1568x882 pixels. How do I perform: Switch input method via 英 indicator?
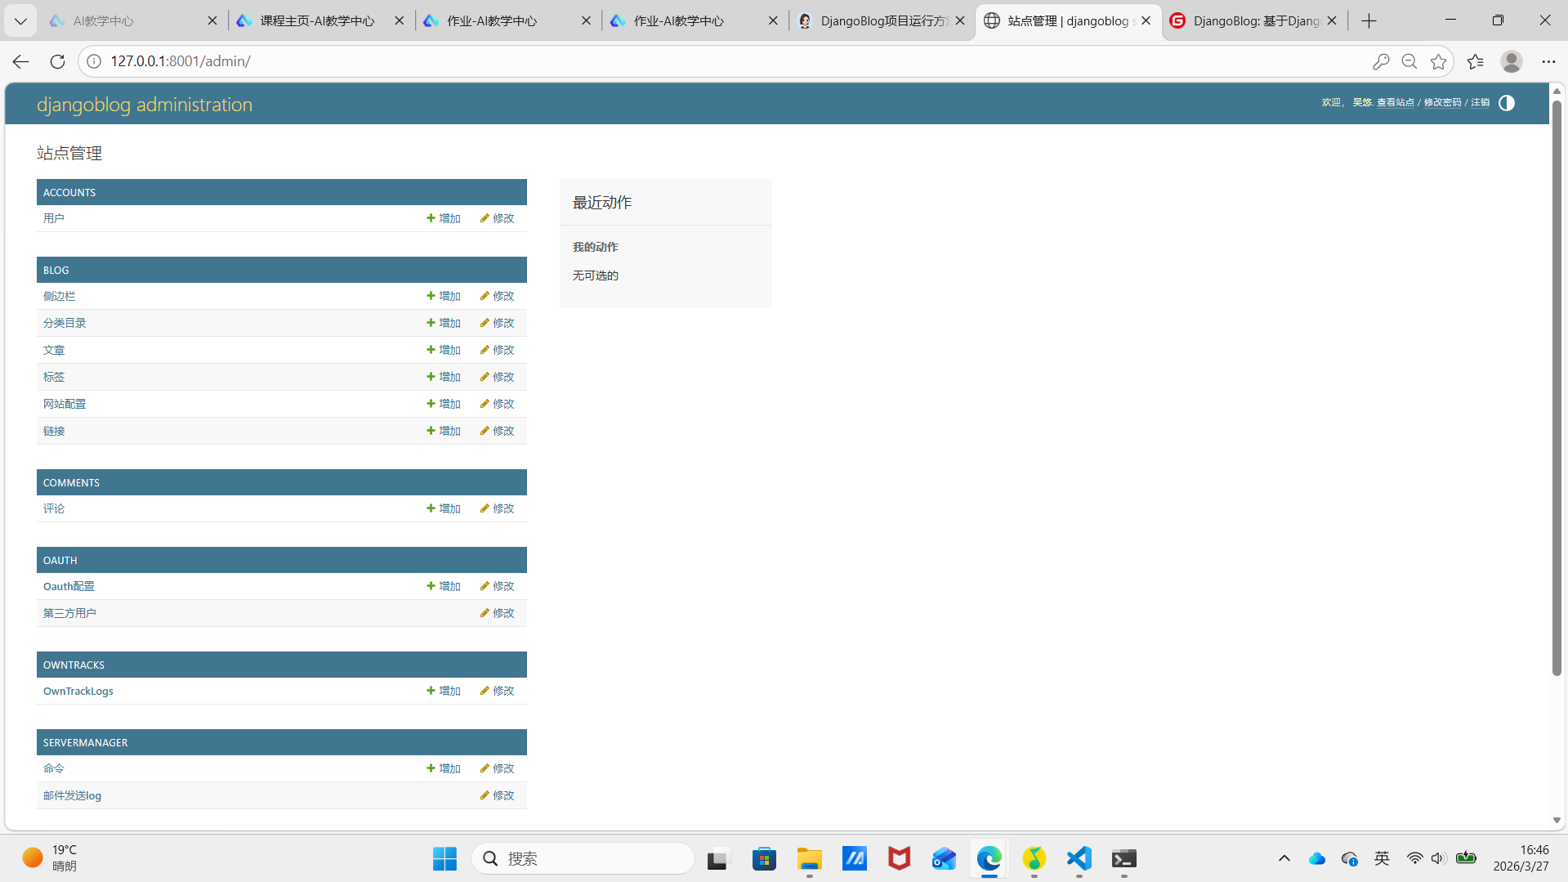click(1382, 858)
